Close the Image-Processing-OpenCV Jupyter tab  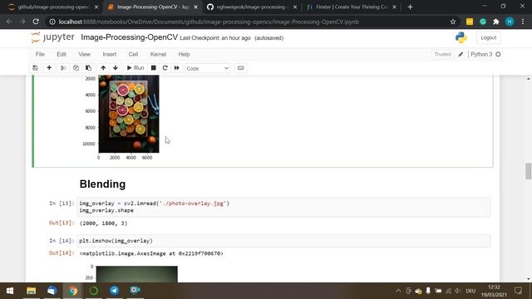tap(195, 7)
